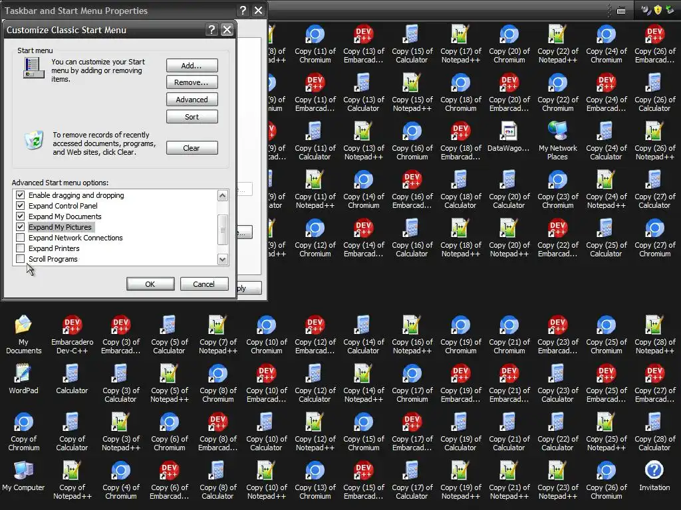Click the options list scroll down arrow
Screen dimensions: 681x510
222,260
